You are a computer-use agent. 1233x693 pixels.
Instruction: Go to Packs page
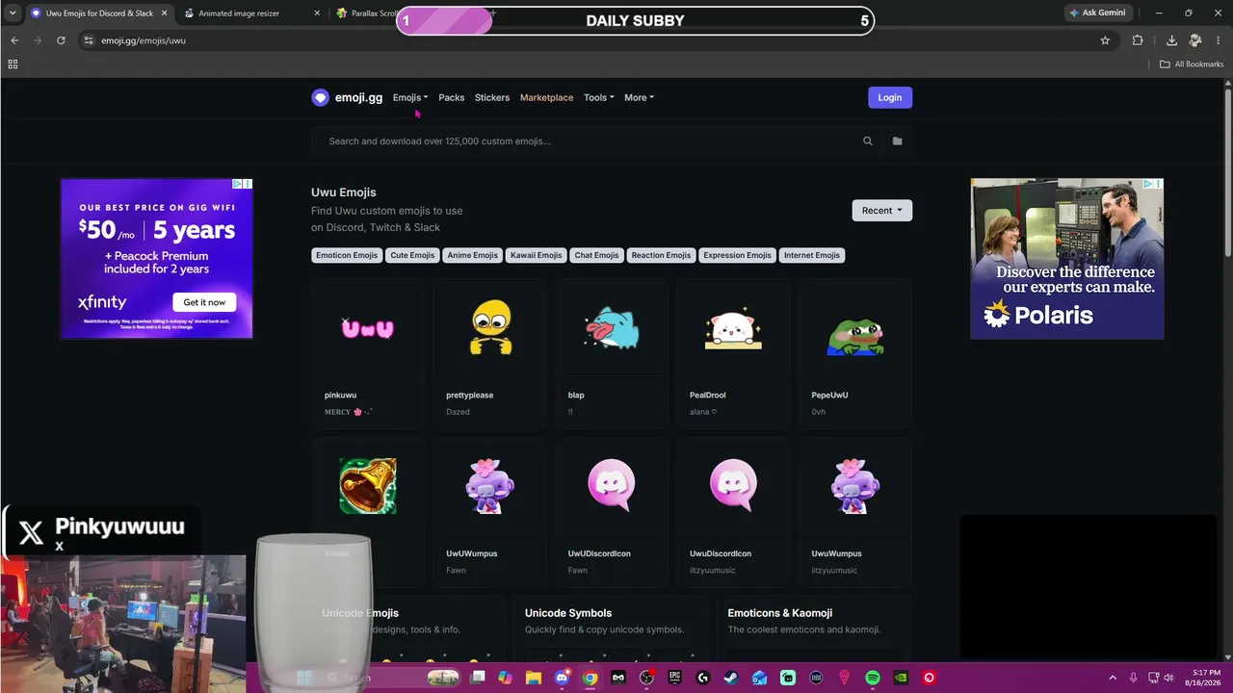point(452,97)
